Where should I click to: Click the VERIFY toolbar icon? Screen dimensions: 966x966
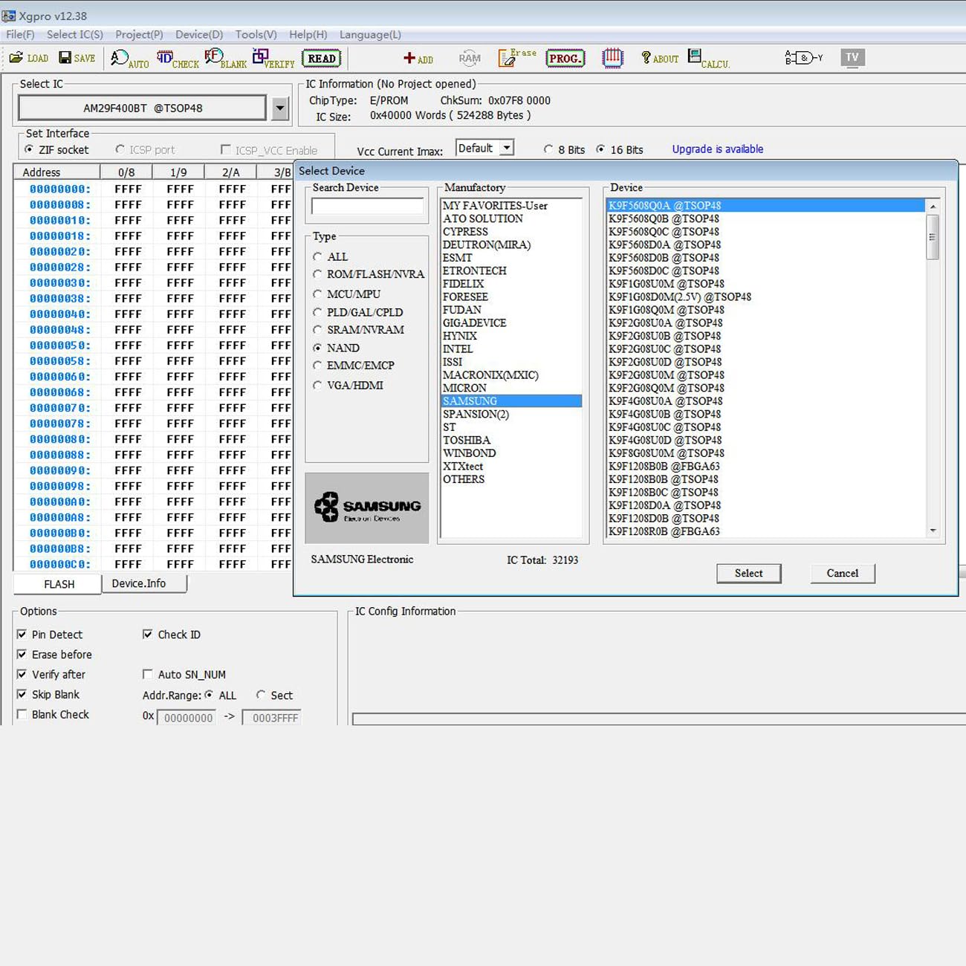pyautogui.click(x=273, y=59)
